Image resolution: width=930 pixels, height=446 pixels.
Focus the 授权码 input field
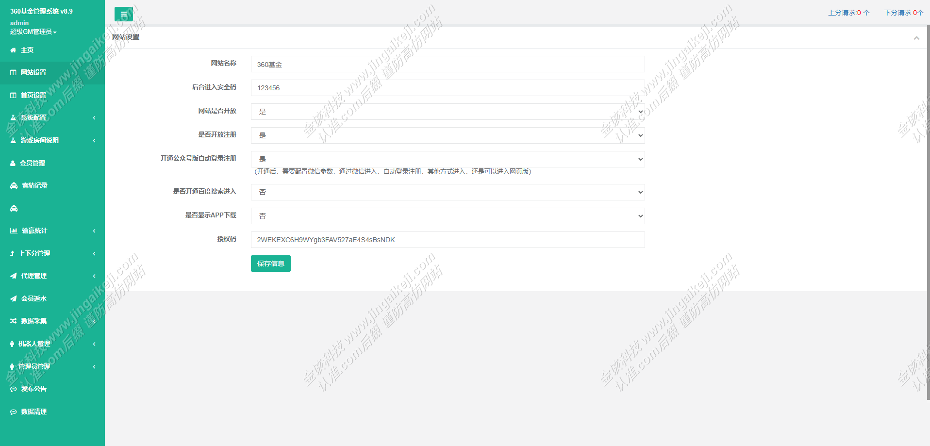click(x=448, y=240)
